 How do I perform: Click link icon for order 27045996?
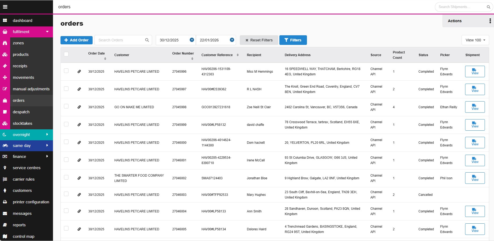[79, 72]
